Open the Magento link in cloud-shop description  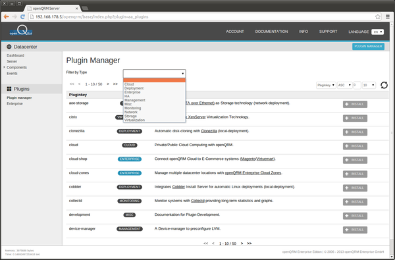248,159
